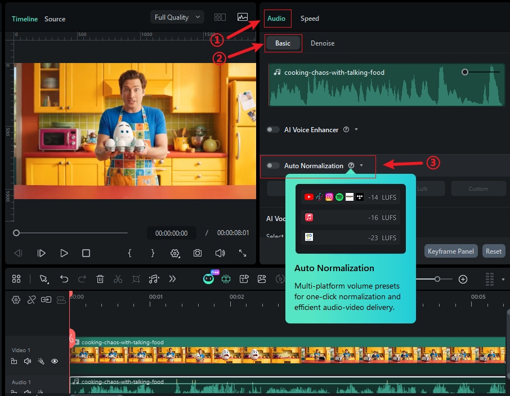Open the audio music note tool

click(x=154, y=279)
